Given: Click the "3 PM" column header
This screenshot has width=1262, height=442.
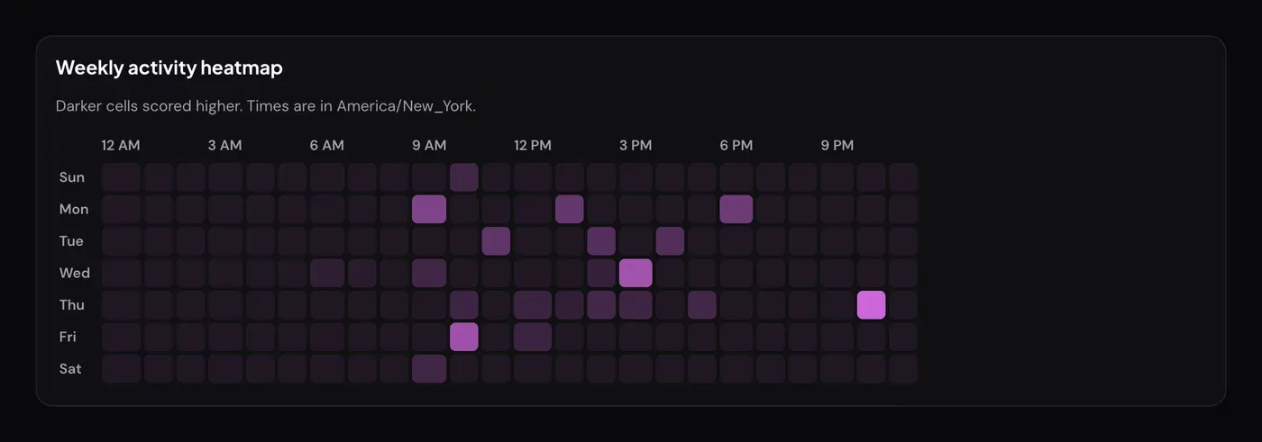Looking at the screenshot, I should (636, 145).
